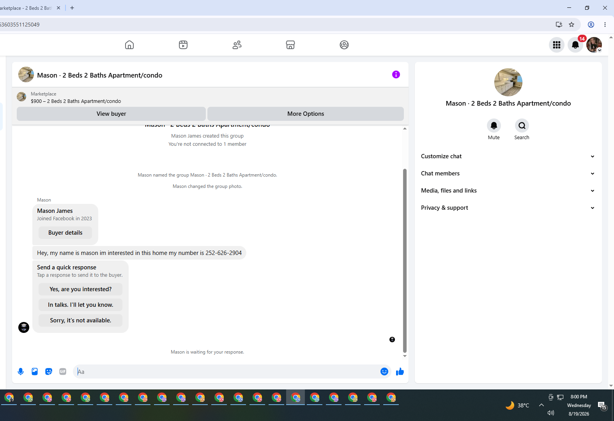
Task: Send the quick reply 'Sorry, it's not available.'
Action: coord(81,320)
